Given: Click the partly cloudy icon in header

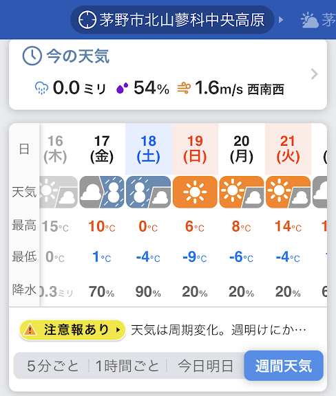Looking at the screenshot, I should pyautogui.click(x=309, y=20).
